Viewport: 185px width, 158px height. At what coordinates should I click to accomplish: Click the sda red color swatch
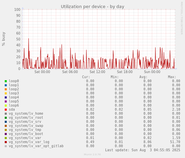pos(6,110)
